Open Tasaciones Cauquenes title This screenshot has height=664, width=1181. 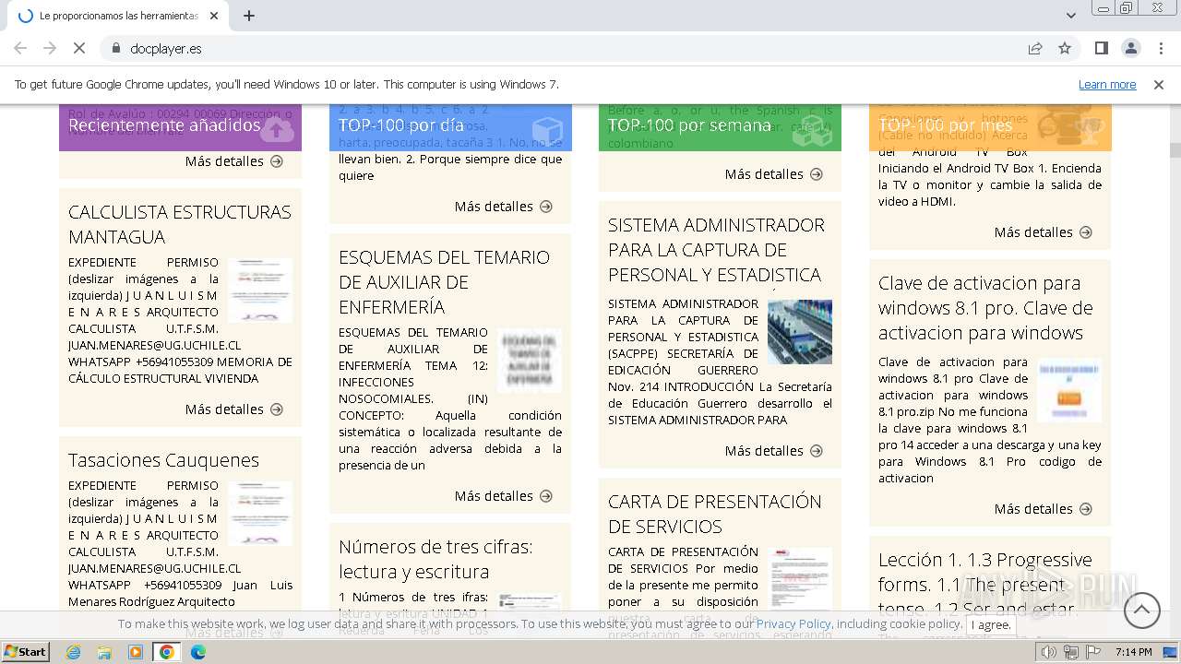pyautogui.click(x=163, y=459)
